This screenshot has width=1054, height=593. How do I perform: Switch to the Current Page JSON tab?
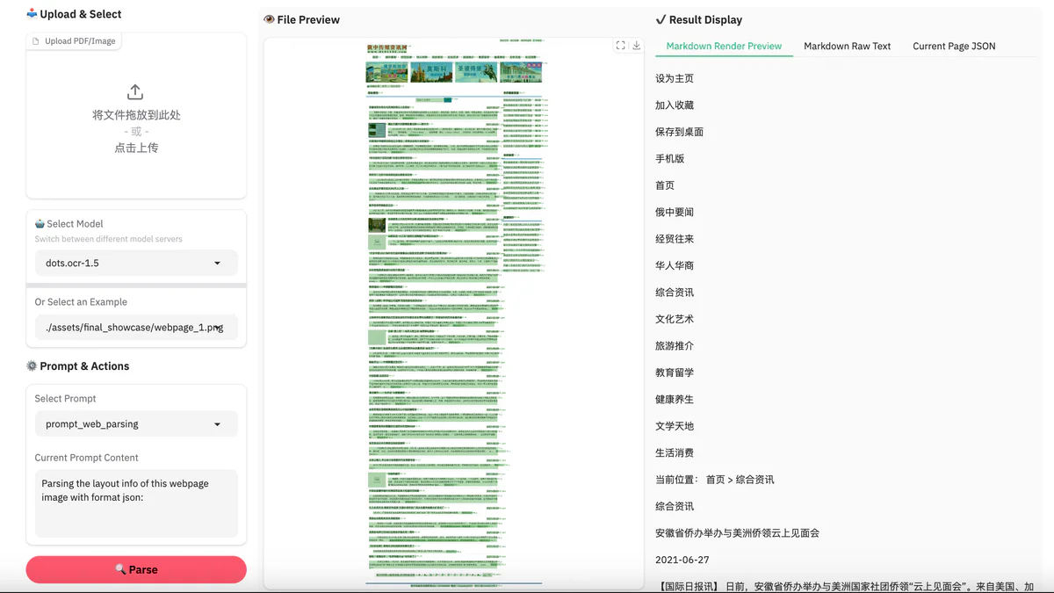(x=953, y=46)
